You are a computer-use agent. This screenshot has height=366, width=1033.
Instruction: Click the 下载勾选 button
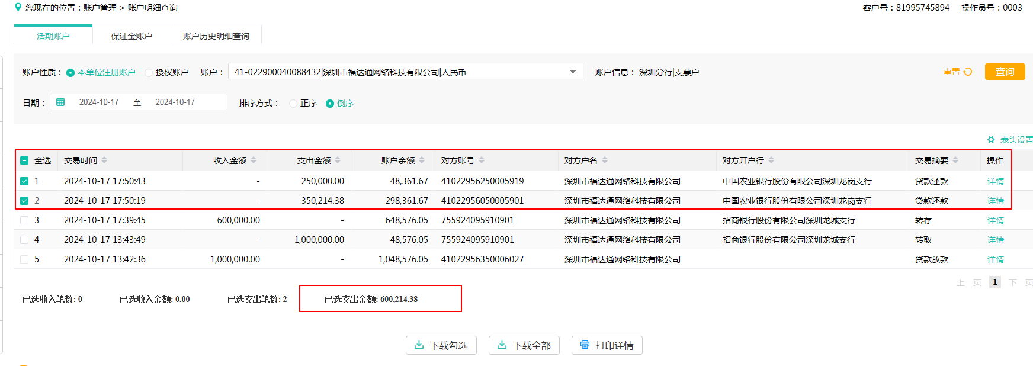(x=441, y=345)
